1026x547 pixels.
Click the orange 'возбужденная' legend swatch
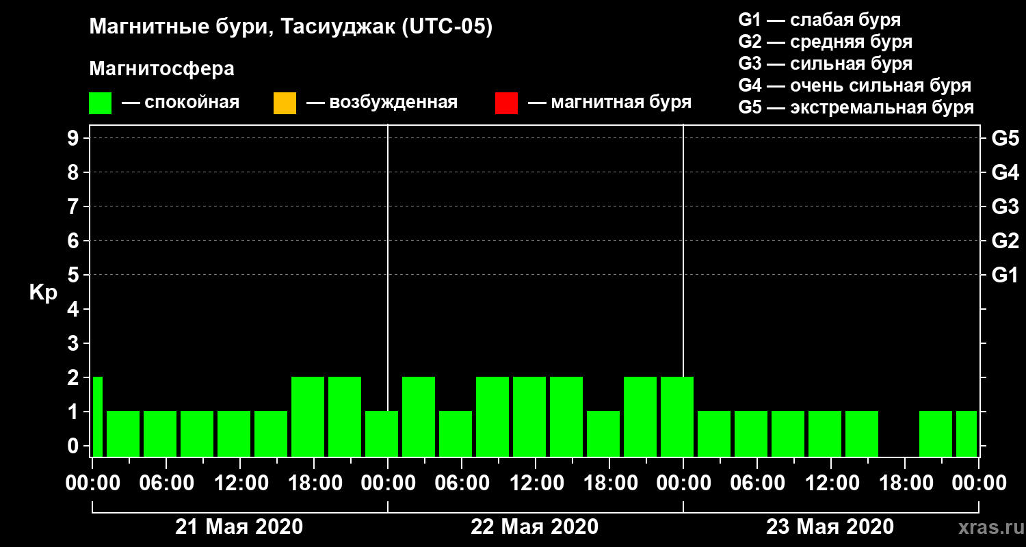285,103
